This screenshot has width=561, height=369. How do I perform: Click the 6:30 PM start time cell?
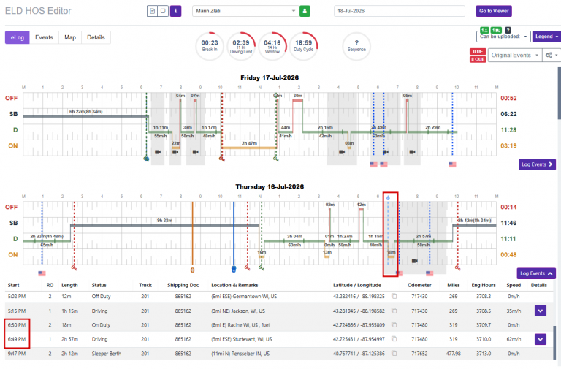(17, 325)
